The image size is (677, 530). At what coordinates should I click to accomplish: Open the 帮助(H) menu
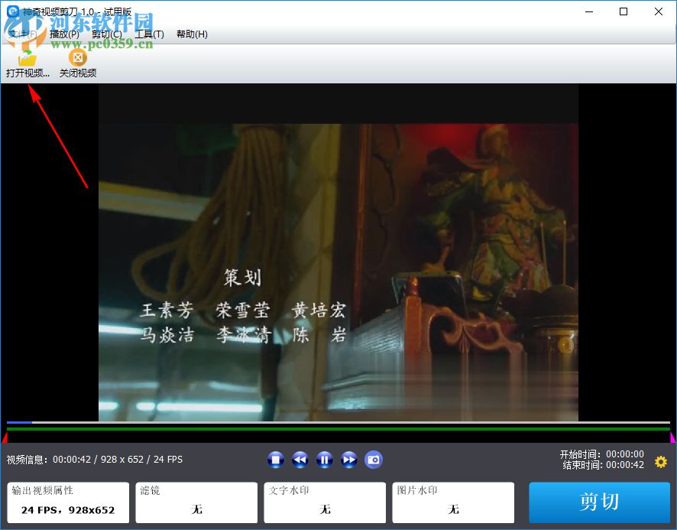pyautogui.click(x=192, y=34)
